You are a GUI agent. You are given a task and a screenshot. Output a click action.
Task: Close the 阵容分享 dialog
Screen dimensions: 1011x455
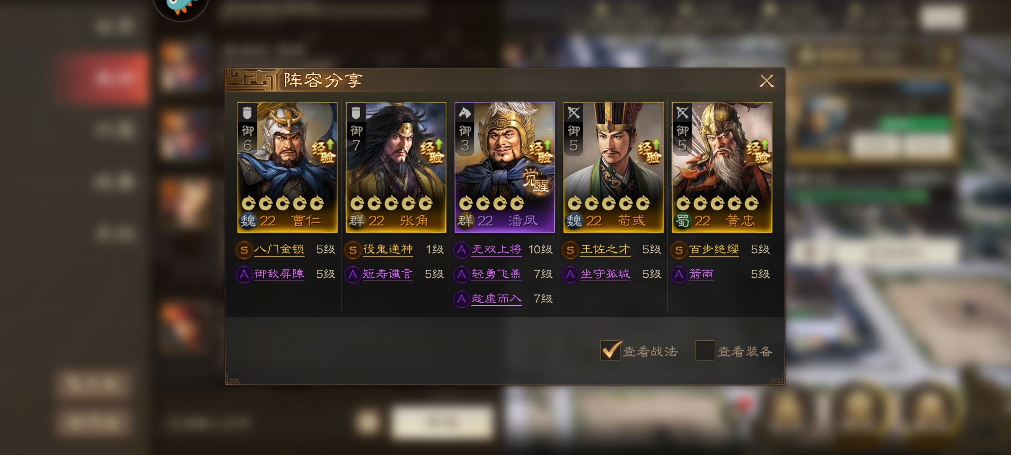pos(766,81)
